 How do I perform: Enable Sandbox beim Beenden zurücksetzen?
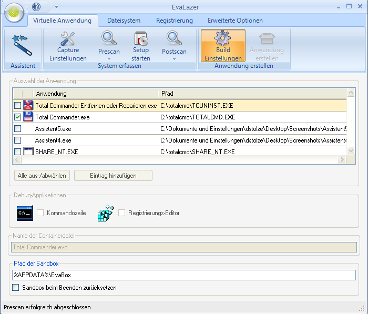coord(16,288)
